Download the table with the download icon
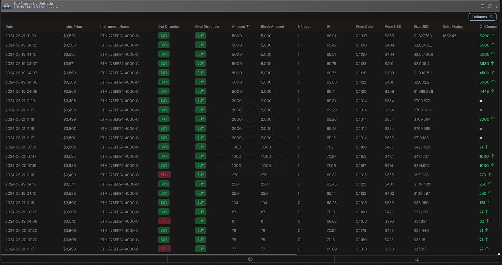Viewport: 502px width, 265px height. pos(417,259)
